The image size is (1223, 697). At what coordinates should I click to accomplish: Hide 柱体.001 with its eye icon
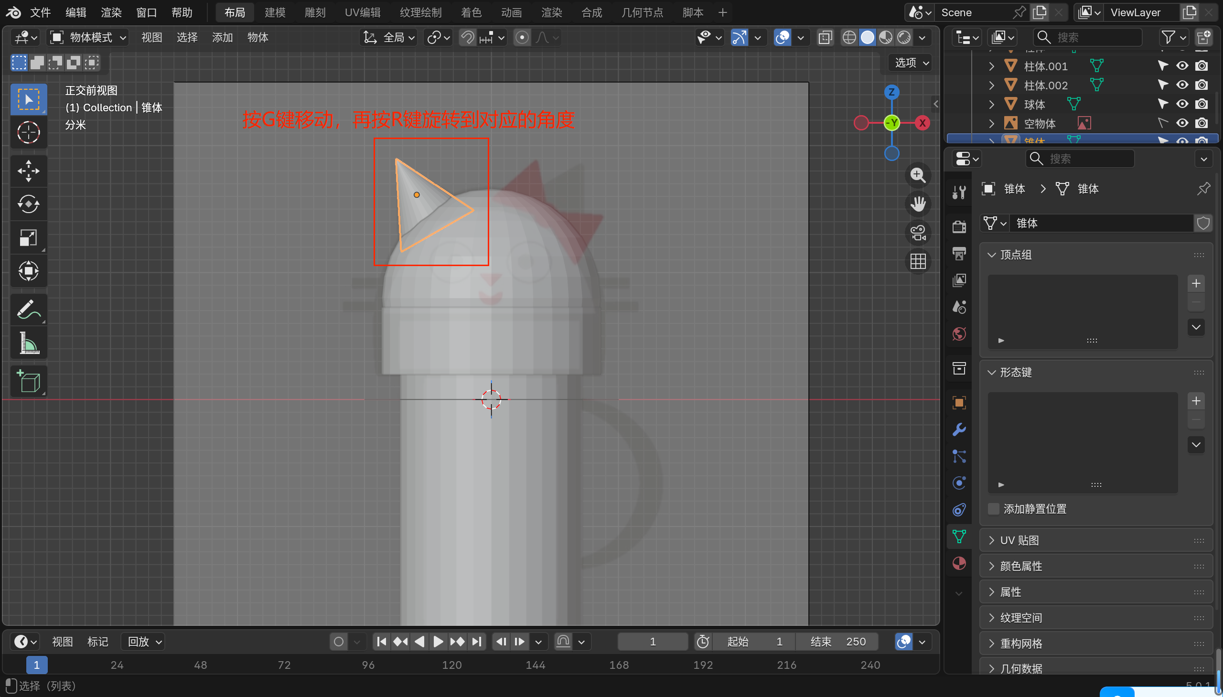(x=1182, y=66)
